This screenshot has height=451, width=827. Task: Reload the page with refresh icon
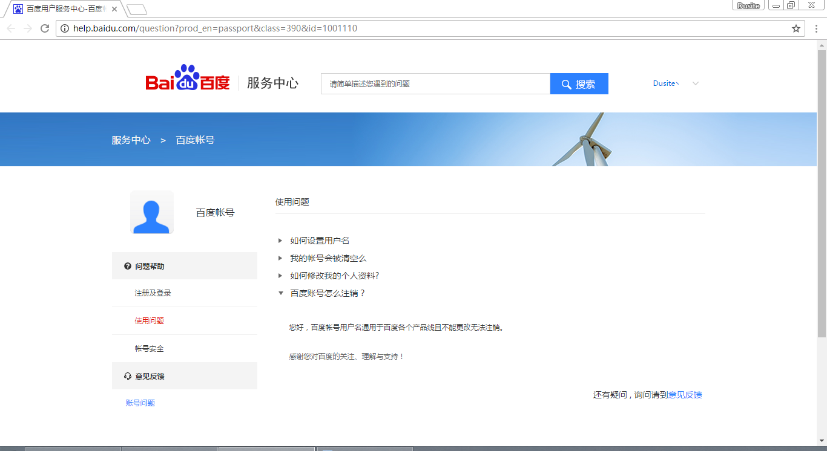point(45,28)
